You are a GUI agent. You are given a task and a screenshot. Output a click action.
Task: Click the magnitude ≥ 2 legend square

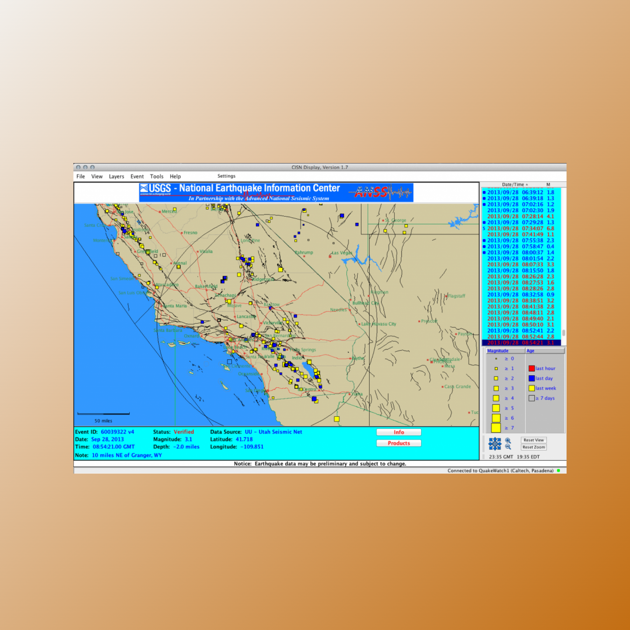496,378
